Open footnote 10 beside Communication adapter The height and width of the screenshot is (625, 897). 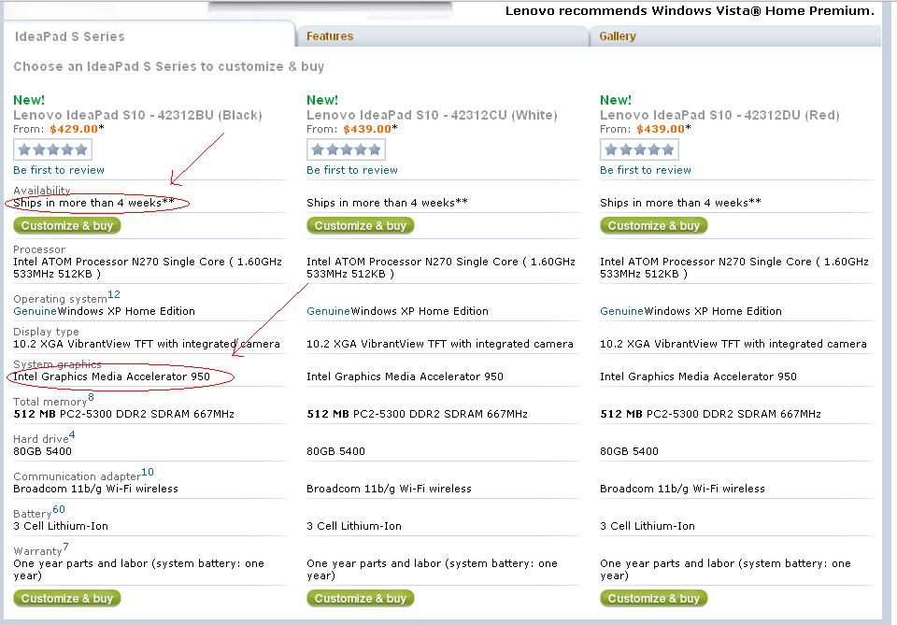point(148,472)
